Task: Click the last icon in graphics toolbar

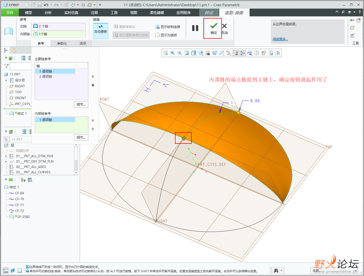Action: click(x=278, y=53)
